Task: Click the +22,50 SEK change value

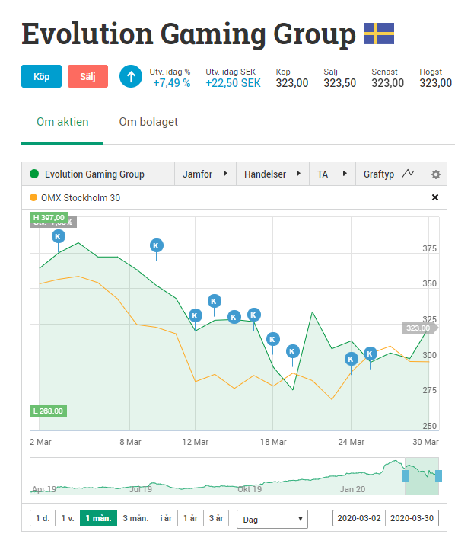Action: [234, 83]
